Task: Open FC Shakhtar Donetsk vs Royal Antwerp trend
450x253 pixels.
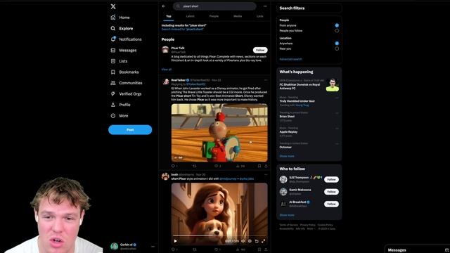Action: [x=309, y=85]
